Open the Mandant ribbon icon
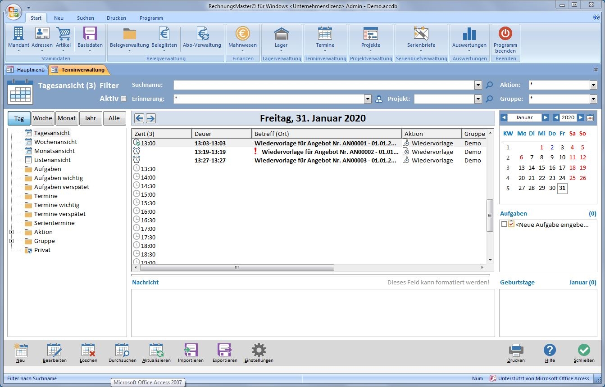The width and height of the screenshot is (605, 387). (18, 34)
